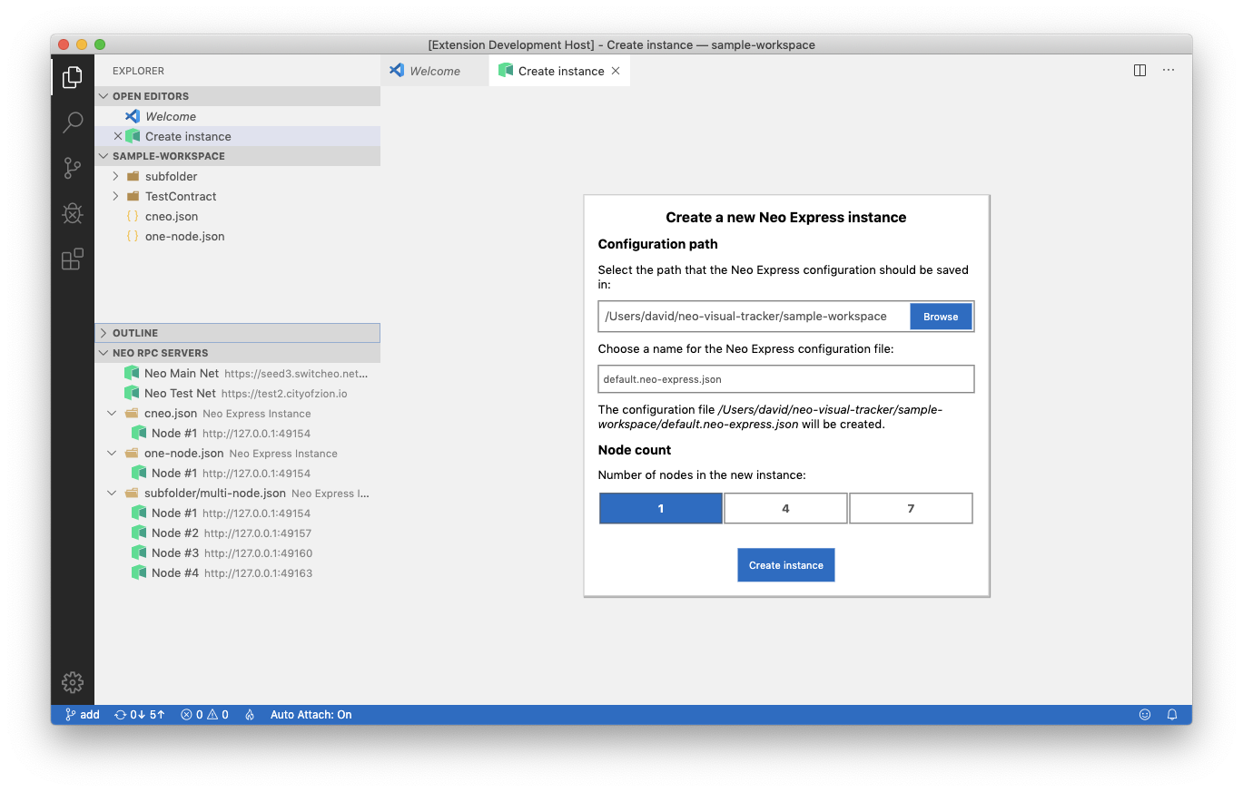Open Source Control view in activity bar

point(73,168)
